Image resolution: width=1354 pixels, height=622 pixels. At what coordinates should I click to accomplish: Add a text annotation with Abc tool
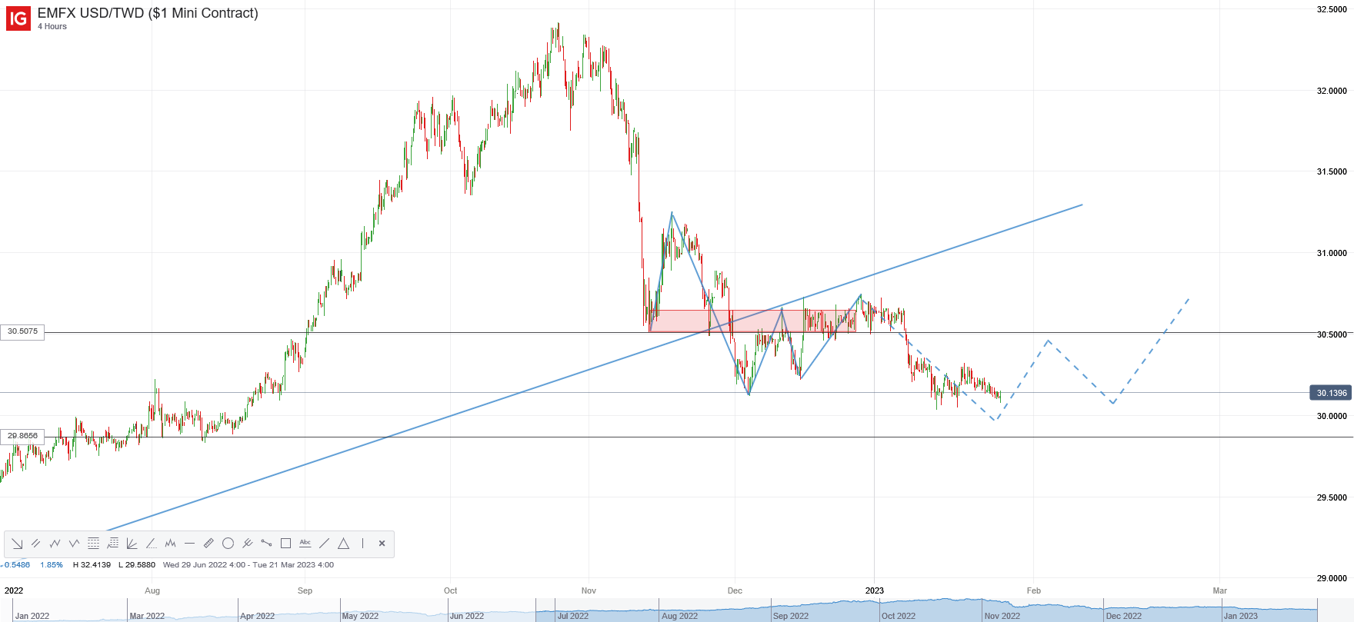305,544
